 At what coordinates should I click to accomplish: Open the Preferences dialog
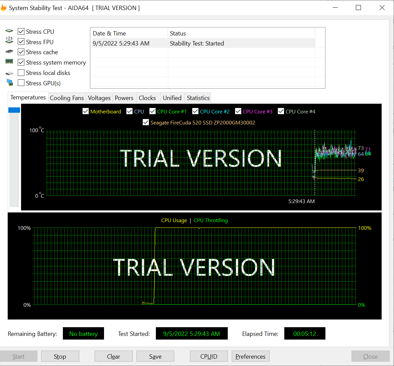click(250, 356)
